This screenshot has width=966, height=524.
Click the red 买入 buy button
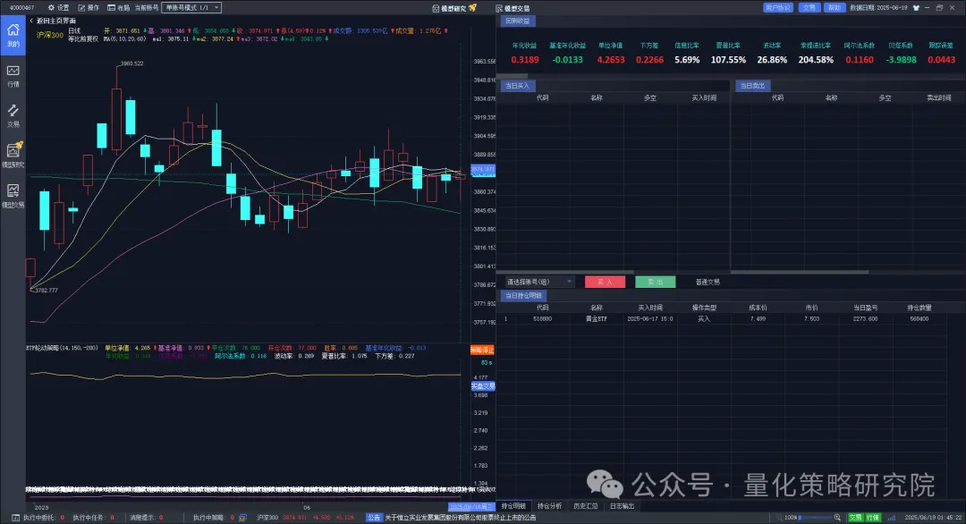[x=605, y=282]
